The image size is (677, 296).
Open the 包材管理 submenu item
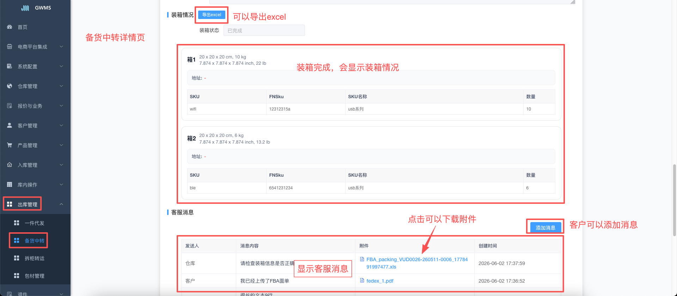point(35,276)
